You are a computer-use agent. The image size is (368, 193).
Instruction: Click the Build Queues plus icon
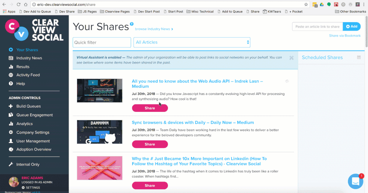coord(11,106)
